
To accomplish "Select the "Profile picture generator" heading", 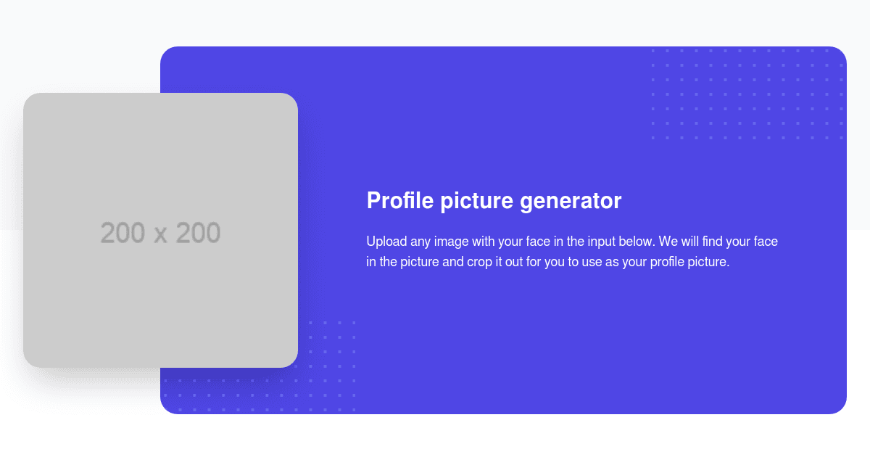I will click(x=494, y=201).
